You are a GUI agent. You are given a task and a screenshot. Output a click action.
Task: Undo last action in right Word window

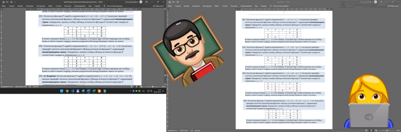pos(173,2)
